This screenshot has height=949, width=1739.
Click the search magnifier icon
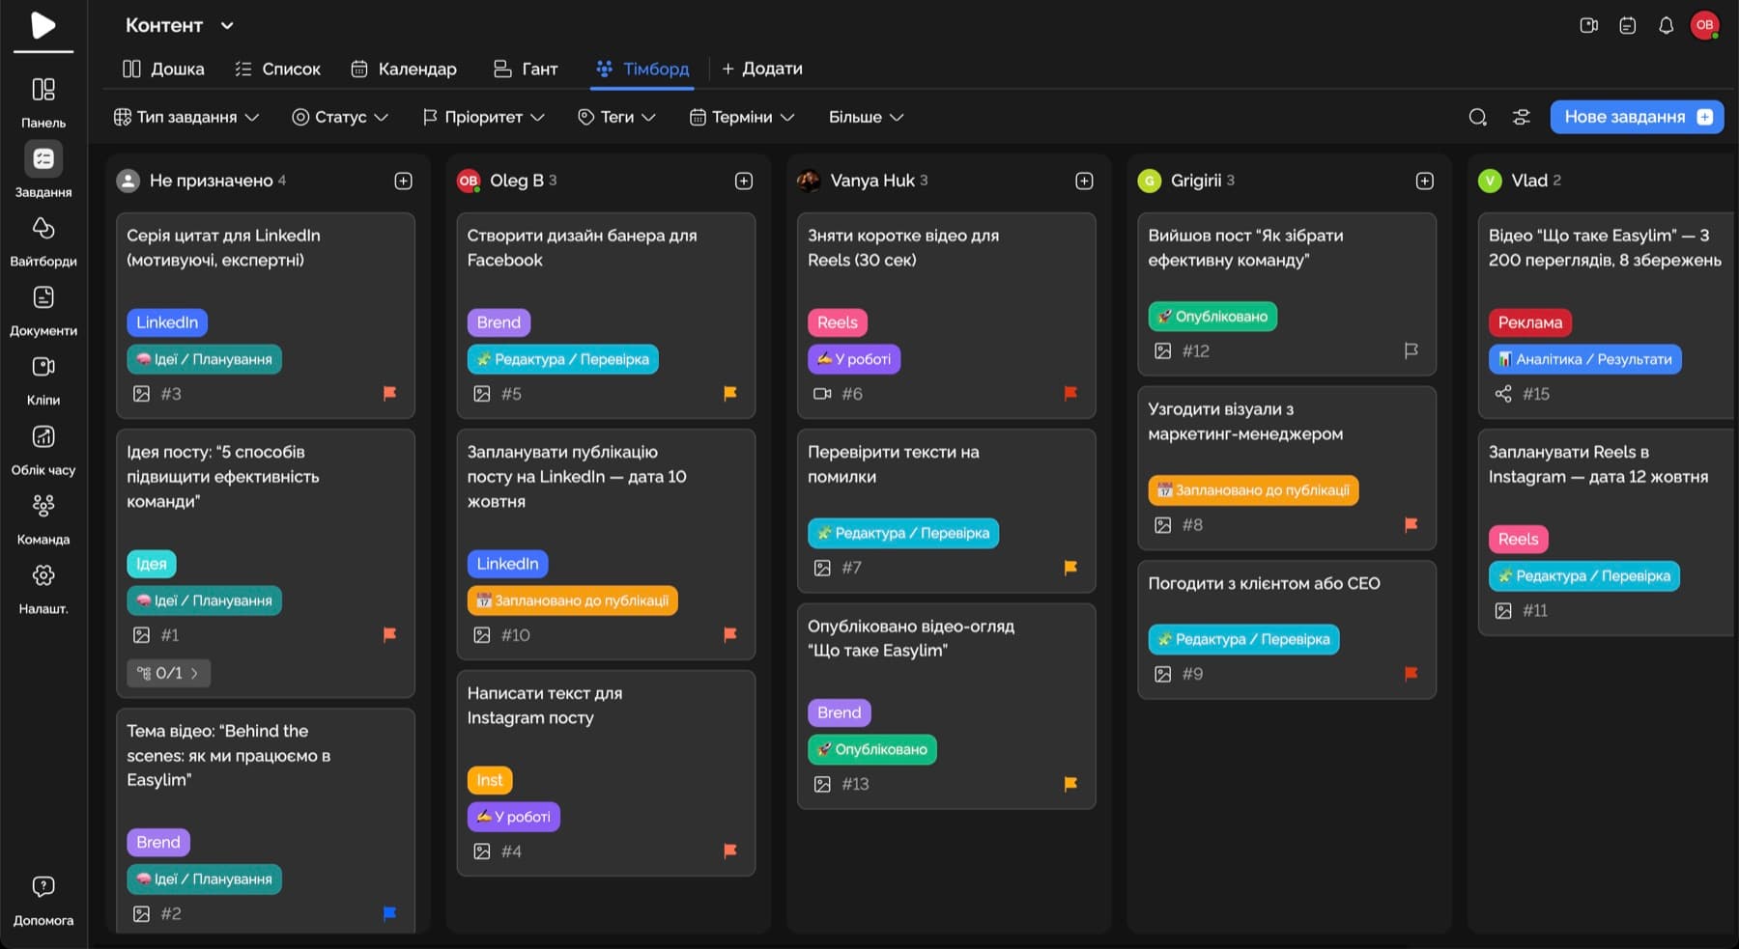[1477, 117]
